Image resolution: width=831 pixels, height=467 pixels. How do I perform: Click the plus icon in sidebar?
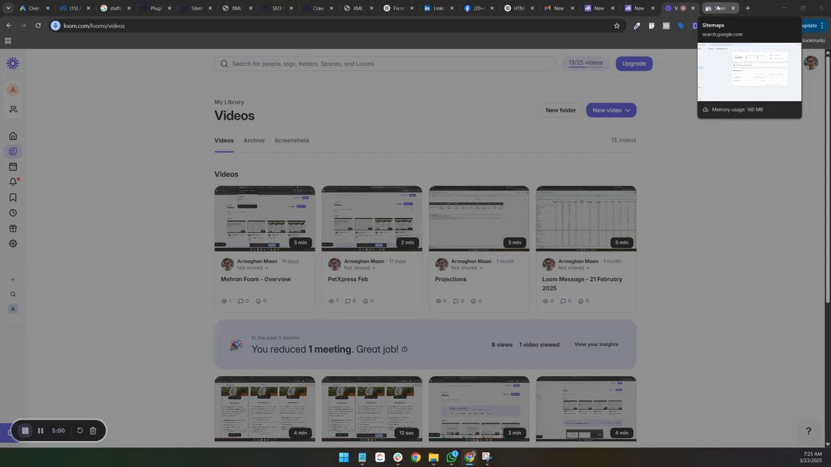12,280
